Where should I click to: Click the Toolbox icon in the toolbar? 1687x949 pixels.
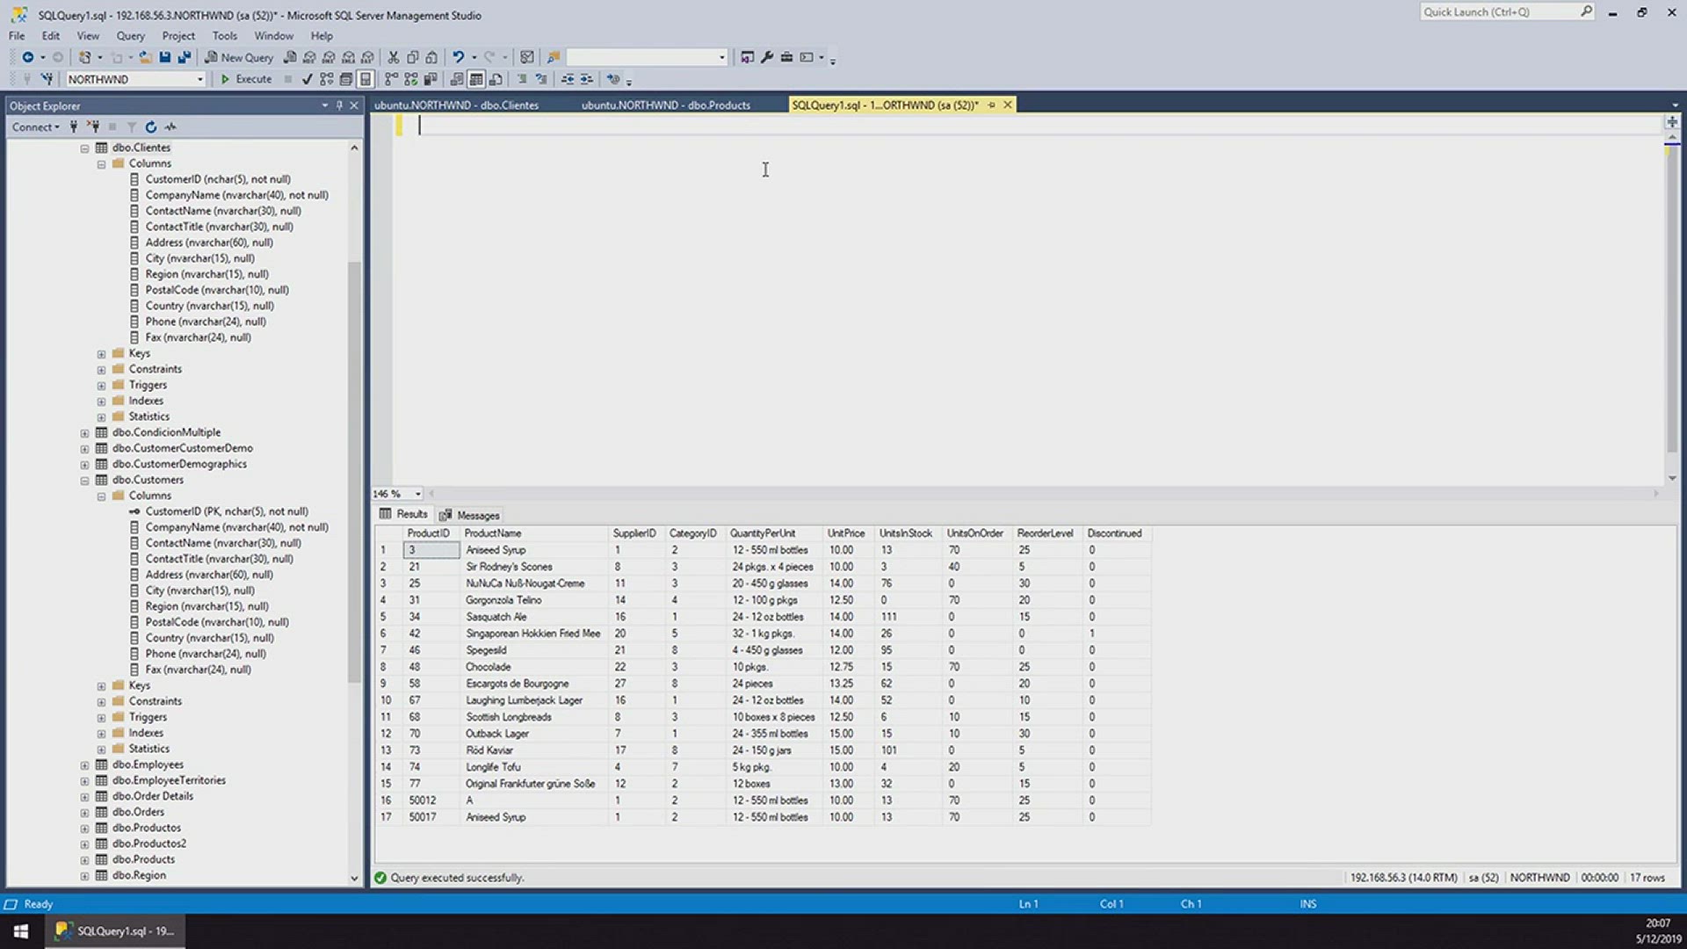pyautogui.click(x=786, y=57)
